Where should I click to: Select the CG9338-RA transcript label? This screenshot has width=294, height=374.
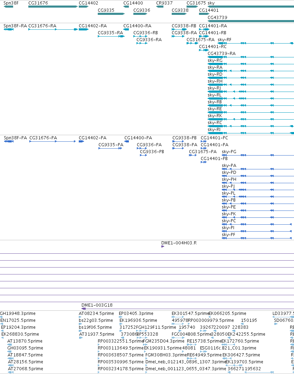[184, 33]
